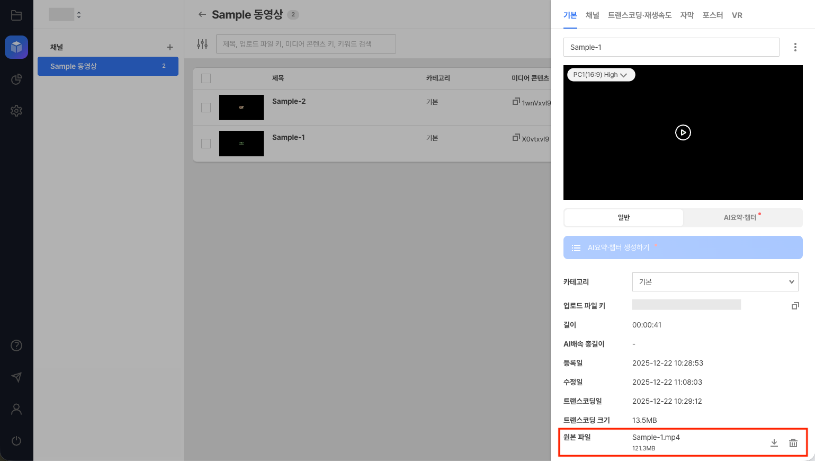Check the Sample-2 row checkbox

point(205,107)
